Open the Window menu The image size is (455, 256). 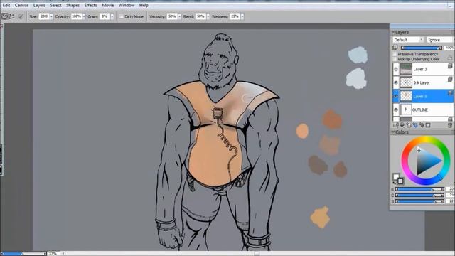coord(127,5)
